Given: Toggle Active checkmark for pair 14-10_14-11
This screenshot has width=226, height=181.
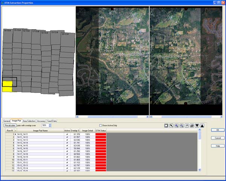Looking at the screenshot, I should pos(67,134).
